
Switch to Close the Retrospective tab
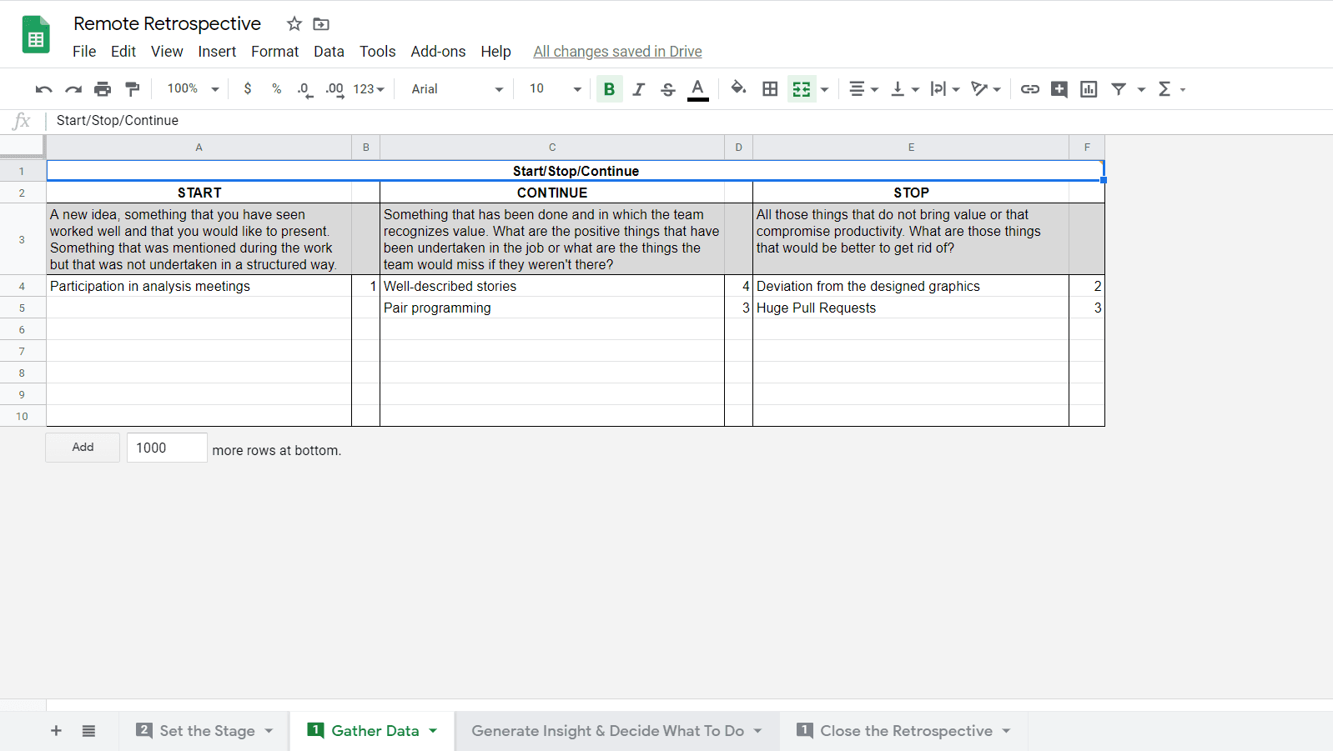pyautogui.click(x=904, y=731)
